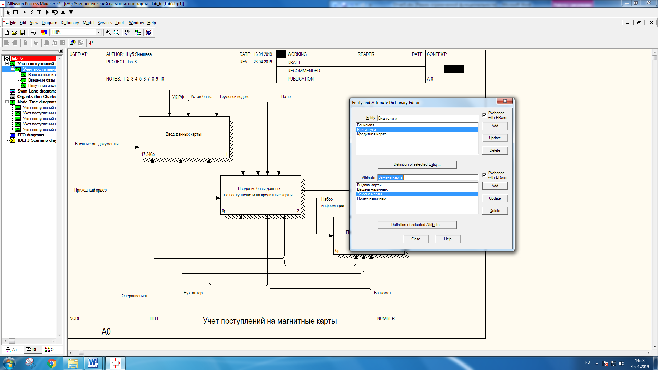
Task: Click the Attribute name input field
Action: click(428, 177)
